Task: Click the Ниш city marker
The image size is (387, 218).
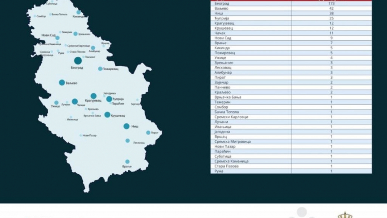Action: [x=126, y=126]
